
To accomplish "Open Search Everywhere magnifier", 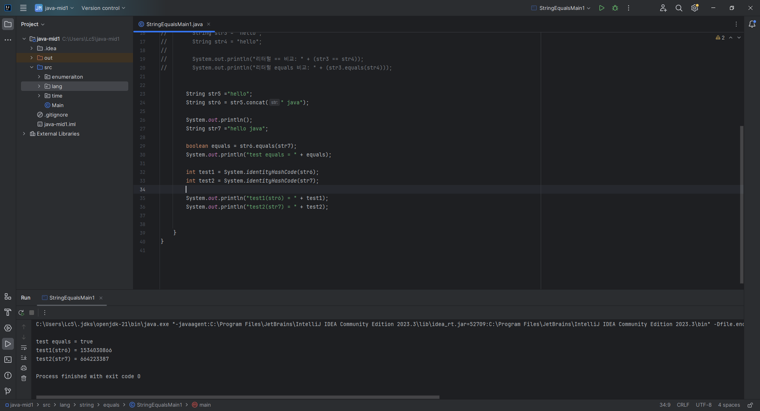I will (x=679, y=8).
